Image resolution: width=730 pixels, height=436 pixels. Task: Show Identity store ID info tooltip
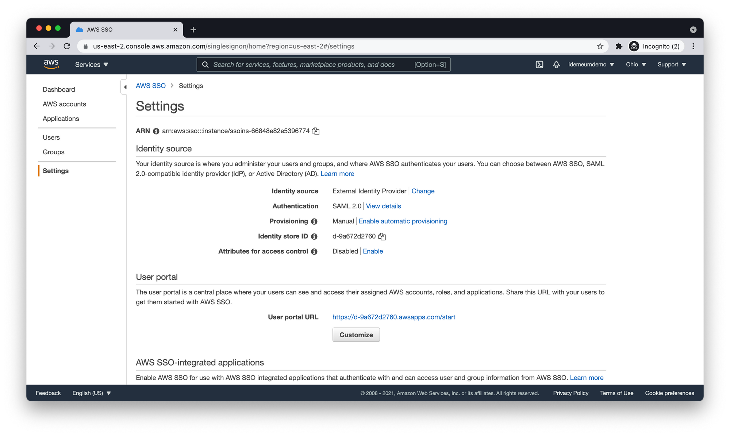(314, 236)
